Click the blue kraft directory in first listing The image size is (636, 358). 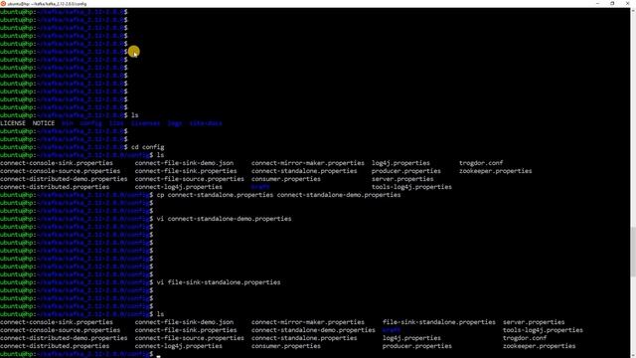click(260, 187)
